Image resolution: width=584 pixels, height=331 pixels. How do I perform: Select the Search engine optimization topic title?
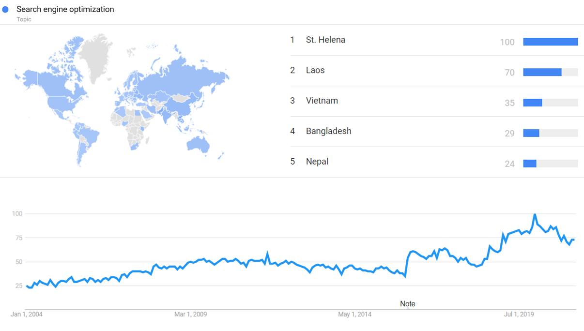click(x=65, y=10)
